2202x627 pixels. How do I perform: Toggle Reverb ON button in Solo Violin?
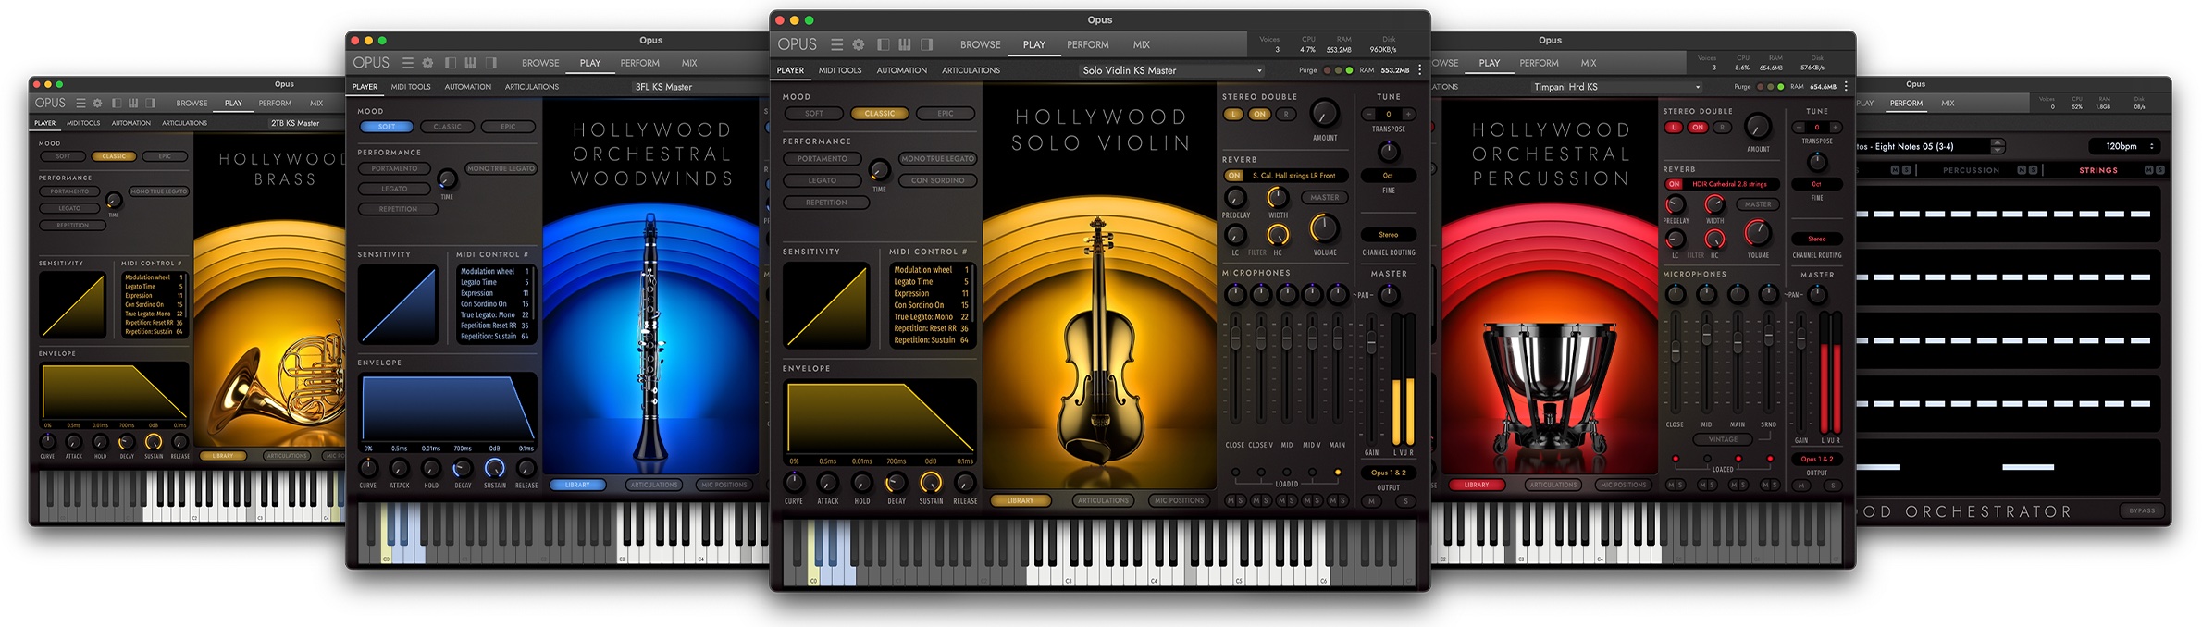[1234, 175]
